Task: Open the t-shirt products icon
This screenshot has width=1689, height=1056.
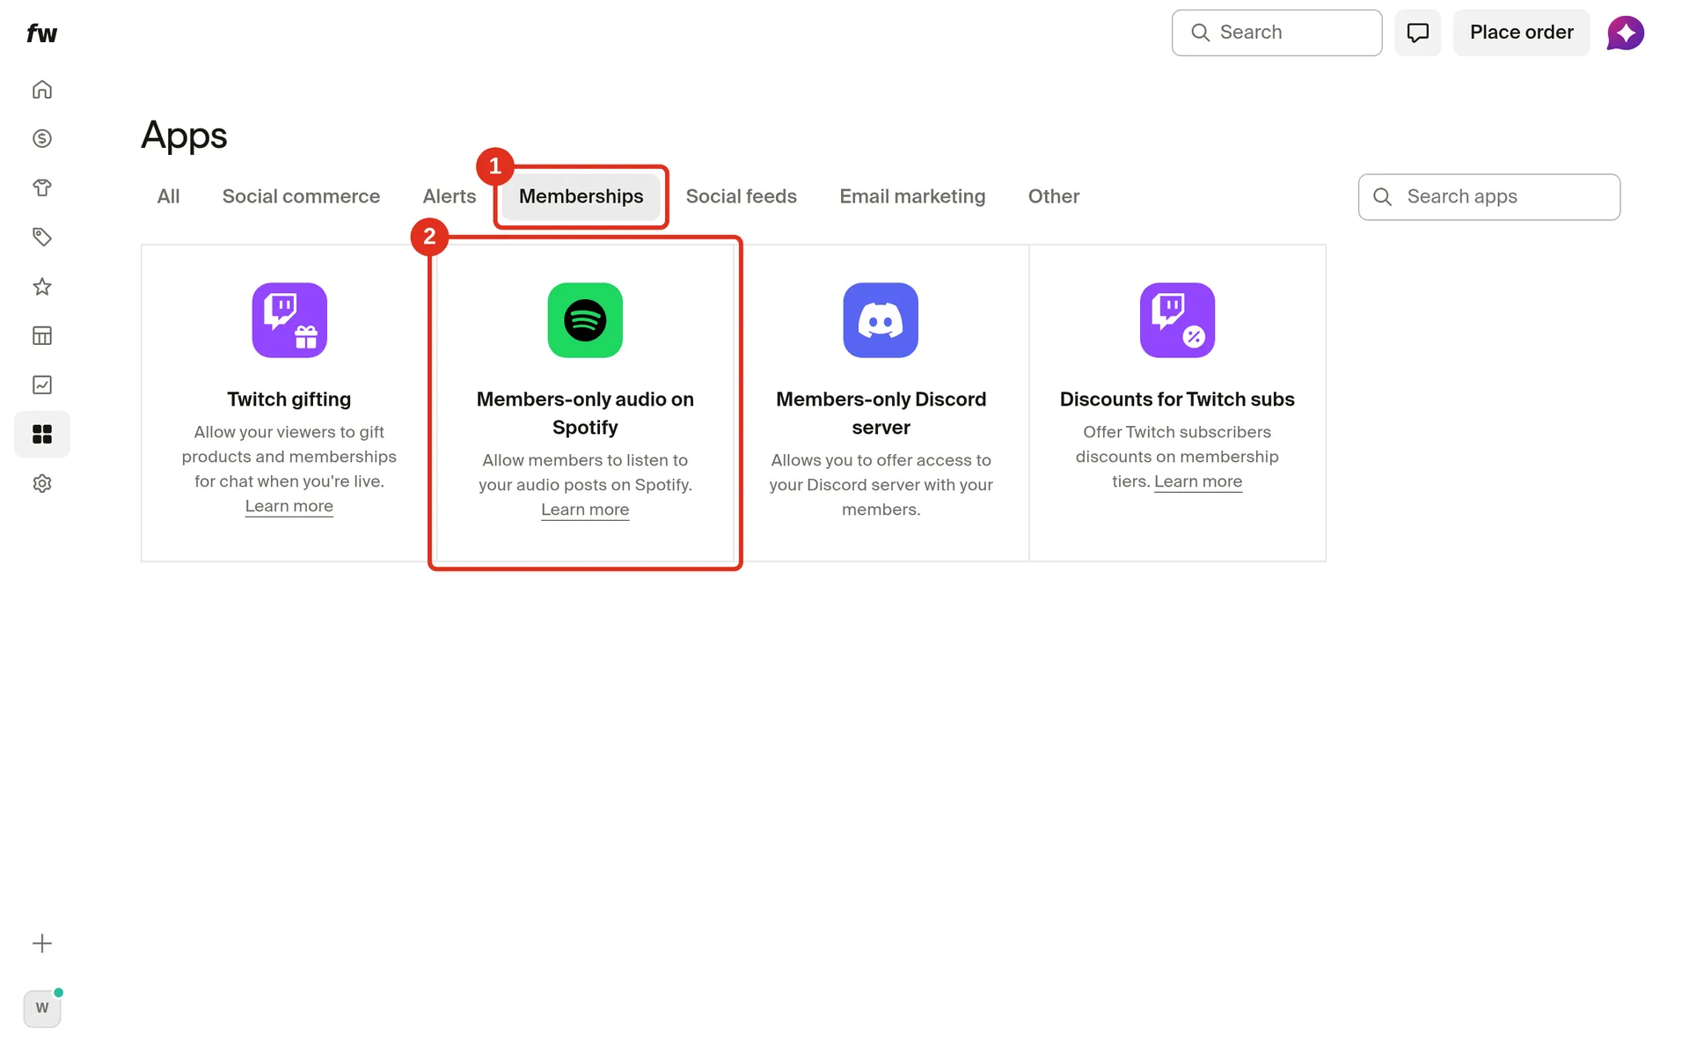Action: tap(42, 188)
